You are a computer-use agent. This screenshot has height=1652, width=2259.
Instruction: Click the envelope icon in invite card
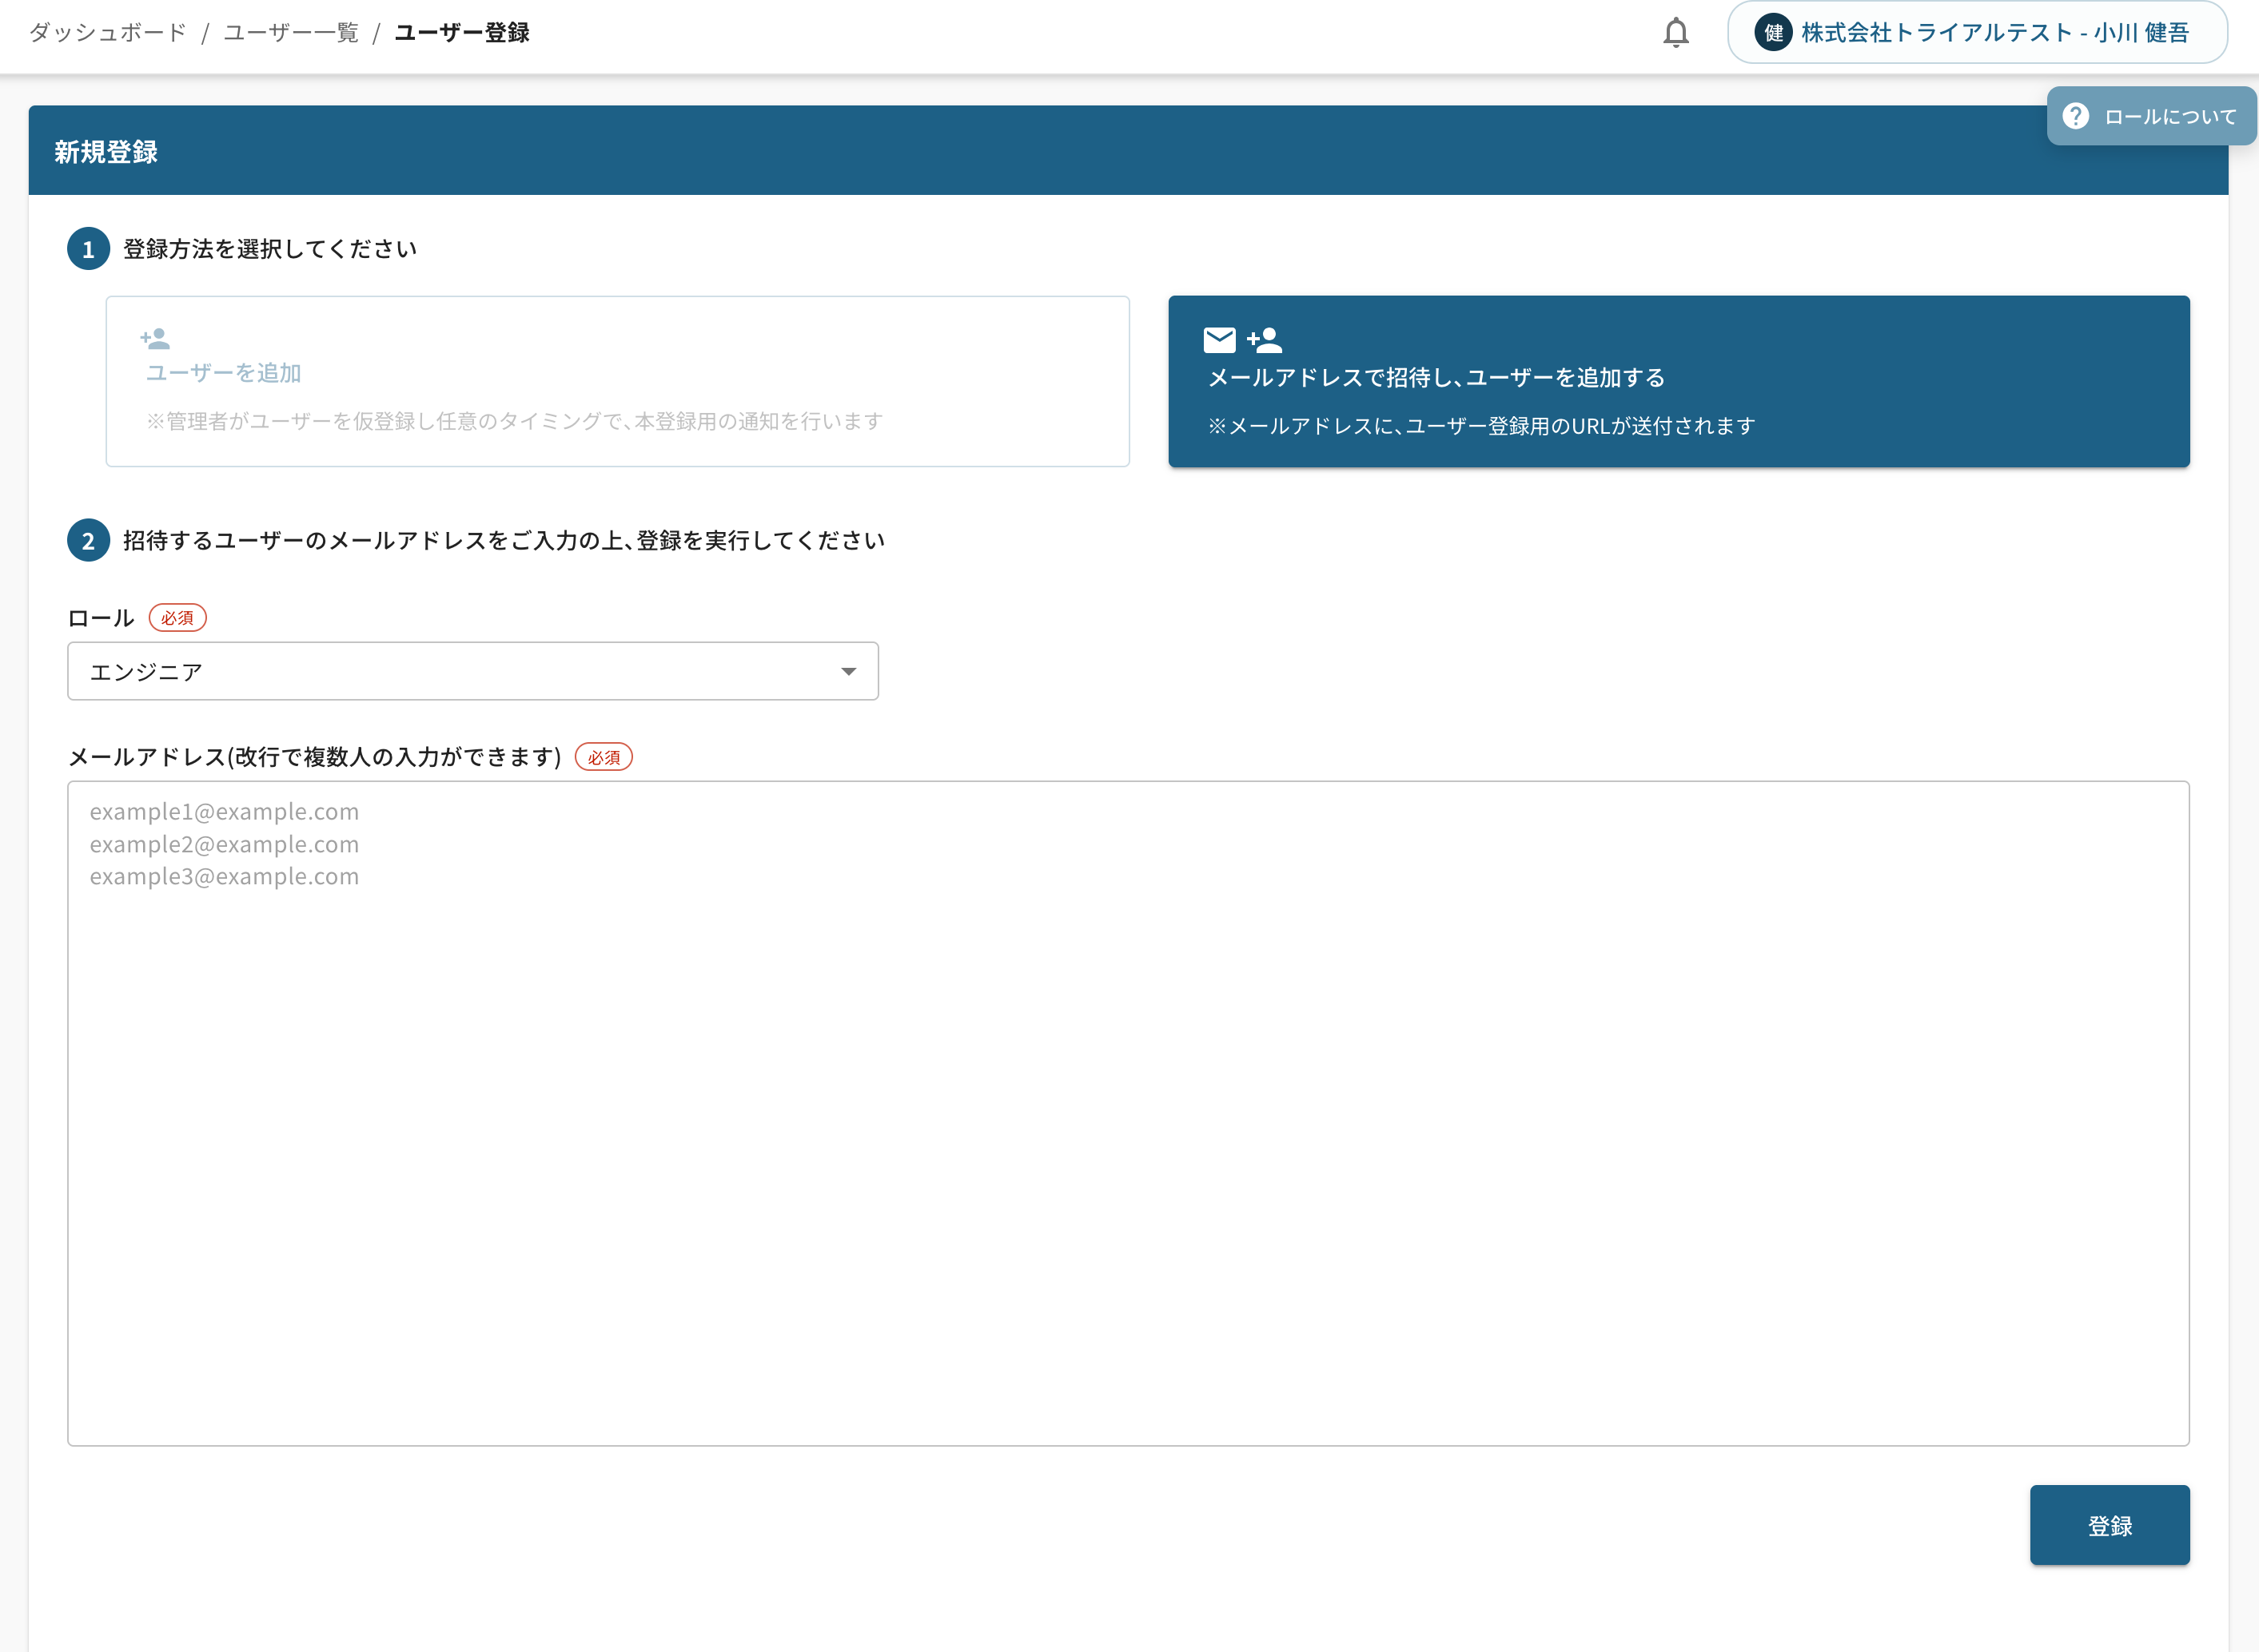[1218, 340]
